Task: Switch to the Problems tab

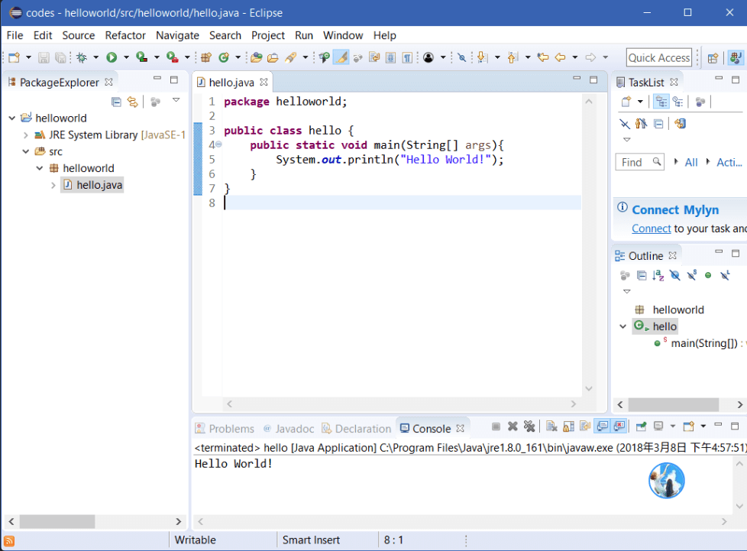Action: pyautogui.click(x=225, y=429)
